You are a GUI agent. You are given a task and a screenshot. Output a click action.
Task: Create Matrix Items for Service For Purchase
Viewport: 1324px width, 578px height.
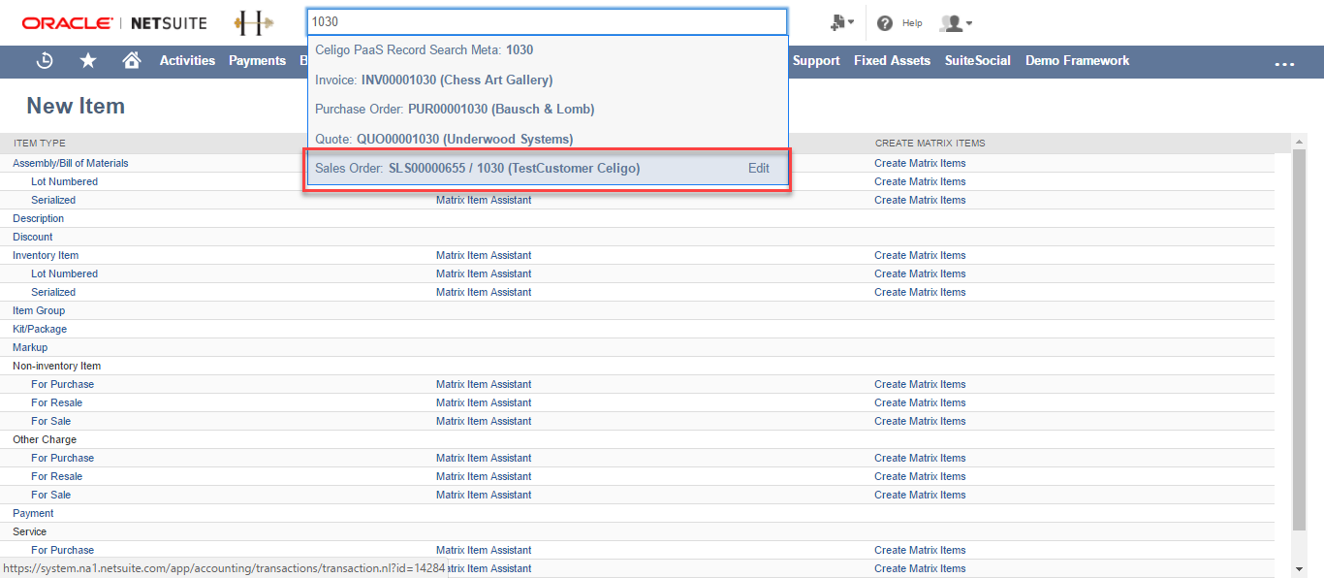(920, 550)
